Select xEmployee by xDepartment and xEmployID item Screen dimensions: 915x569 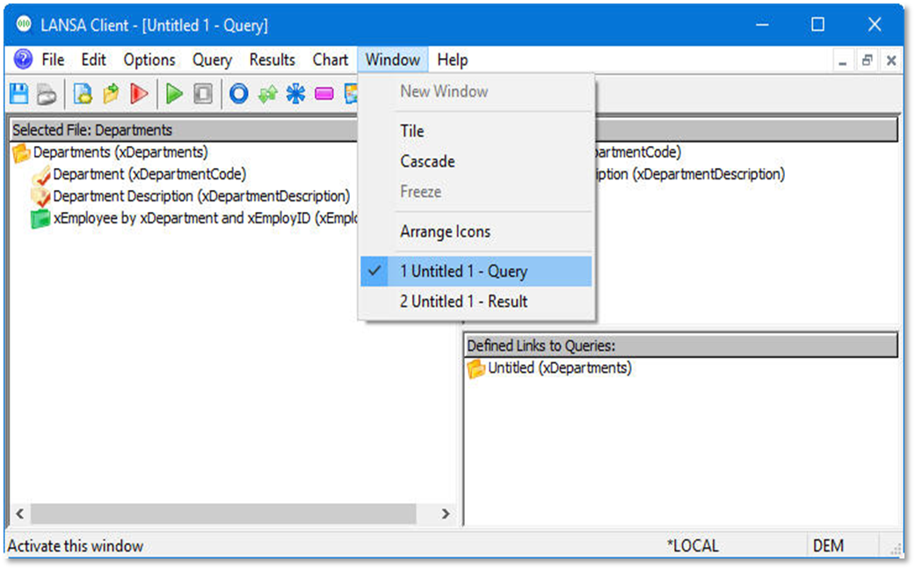(205, 218)
